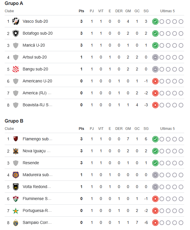
Task: Click Grupo A Ultimas 5 header
Action: point(167,11)
